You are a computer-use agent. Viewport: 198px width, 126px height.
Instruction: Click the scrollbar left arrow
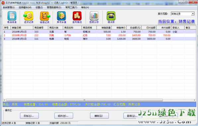tap(4, 100)
